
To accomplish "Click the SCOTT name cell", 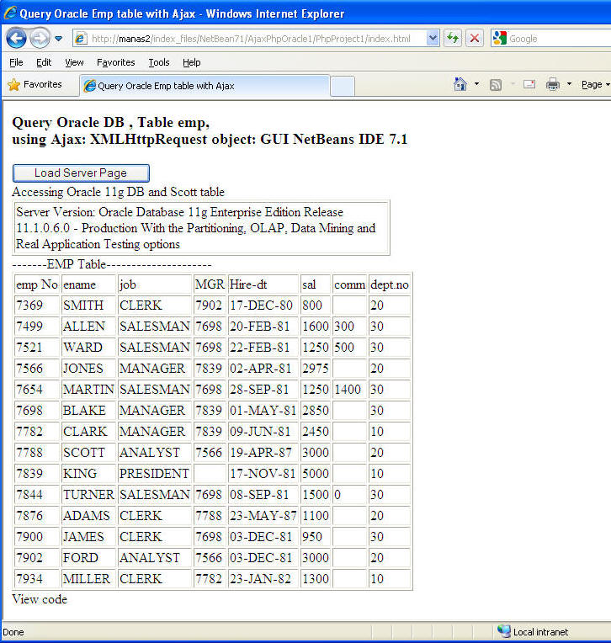I will point(88,453).
